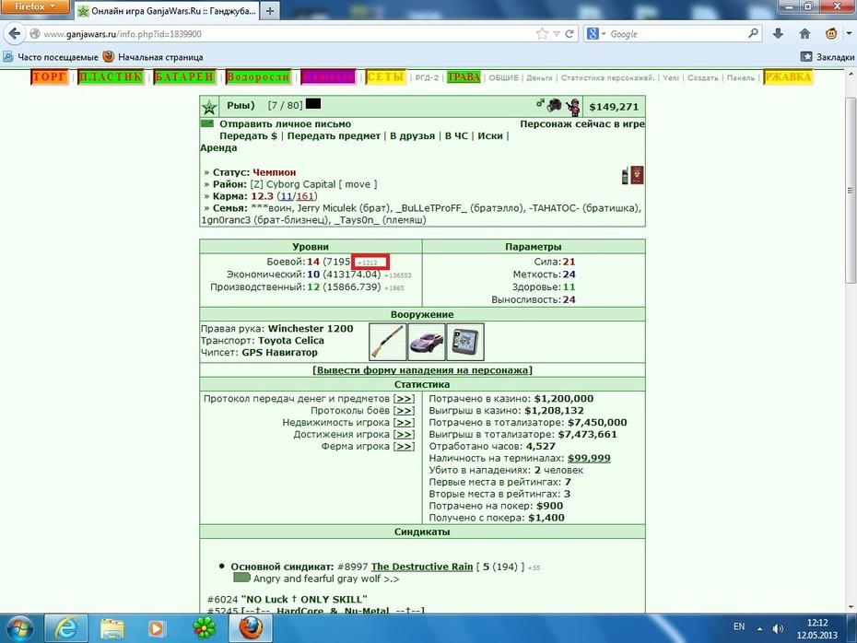
Task: Open the media player taskbar icon
Action: [157, 628]
